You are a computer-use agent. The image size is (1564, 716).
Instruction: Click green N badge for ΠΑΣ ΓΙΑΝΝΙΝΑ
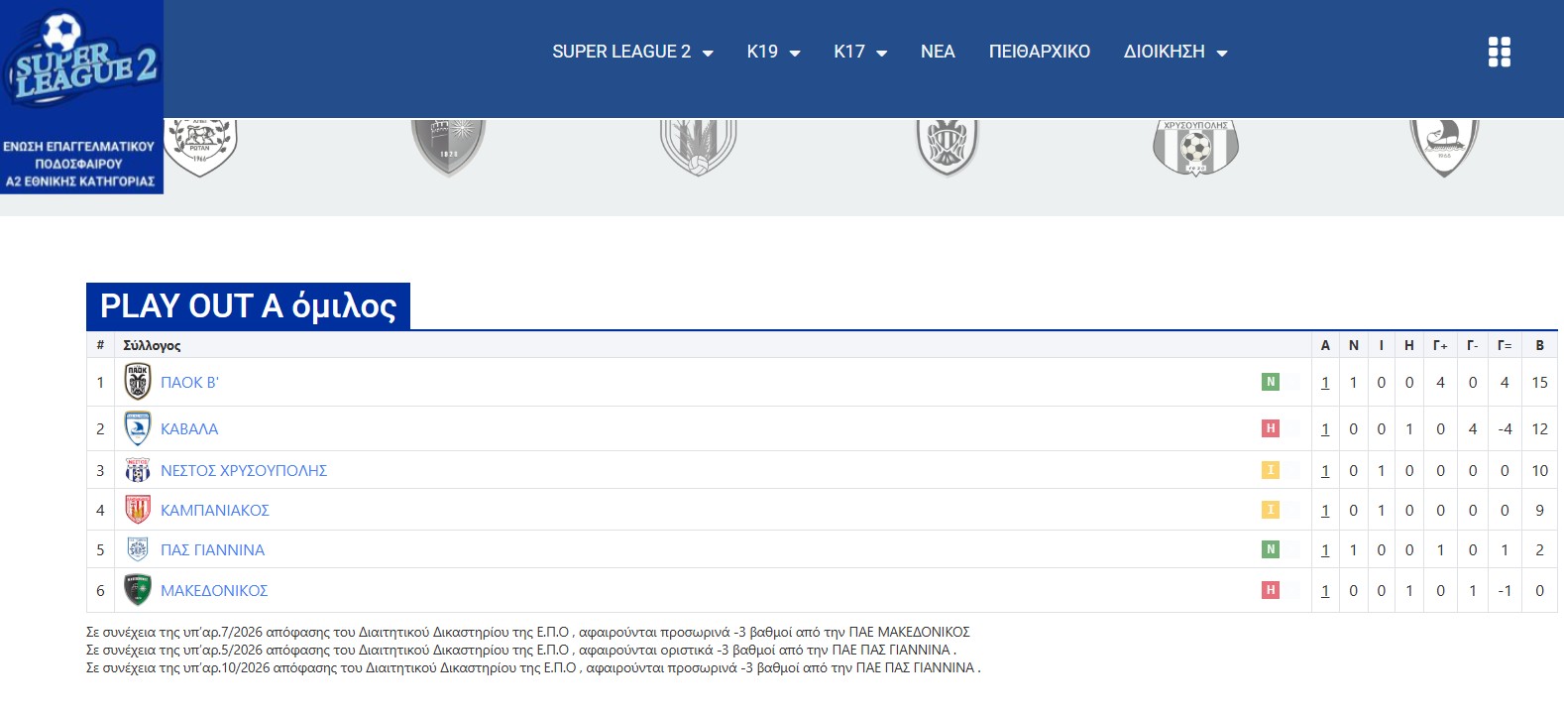click(x=1271, y=549)
